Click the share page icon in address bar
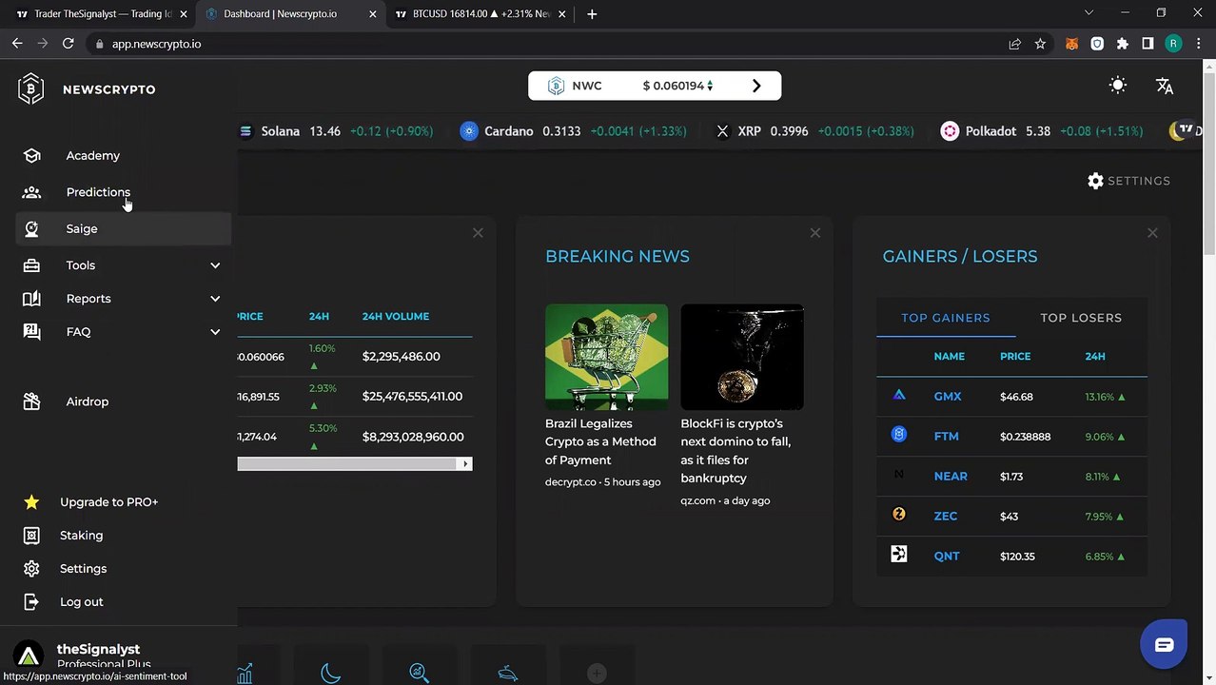Image resolution: width=1216 pixels, height=685 pixels. [1014, 44]
